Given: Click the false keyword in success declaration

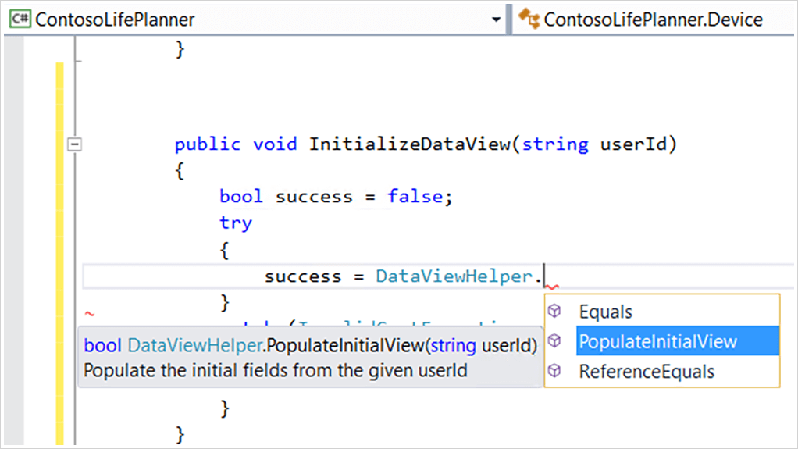Looking at the screenshot, I should point(415,197).
